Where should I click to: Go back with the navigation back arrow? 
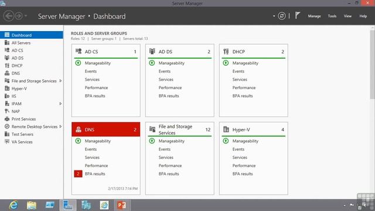click(9, 16)
